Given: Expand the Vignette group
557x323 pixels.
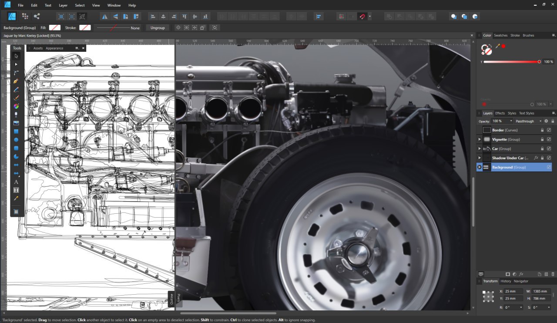Looking at the screenshot, I should (x=480, y=139).
